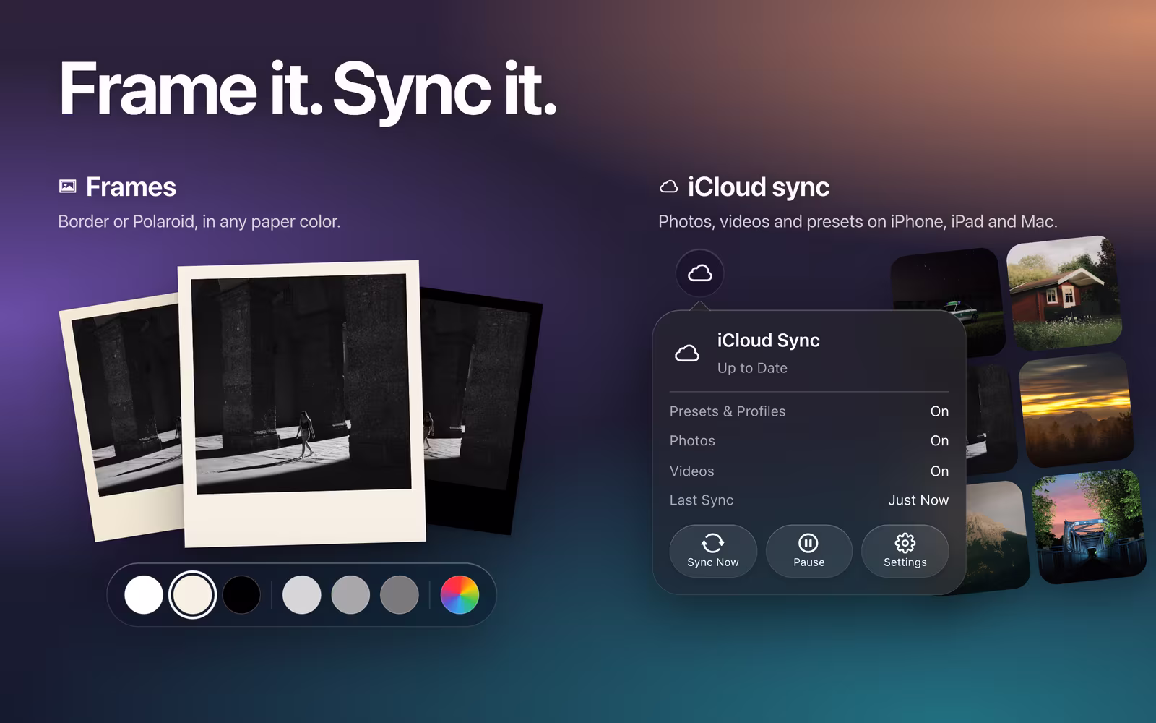Click the 'Up to Date' status text
The height and width of the screenshot is (723, 1156).
click(x=752, y=368)
